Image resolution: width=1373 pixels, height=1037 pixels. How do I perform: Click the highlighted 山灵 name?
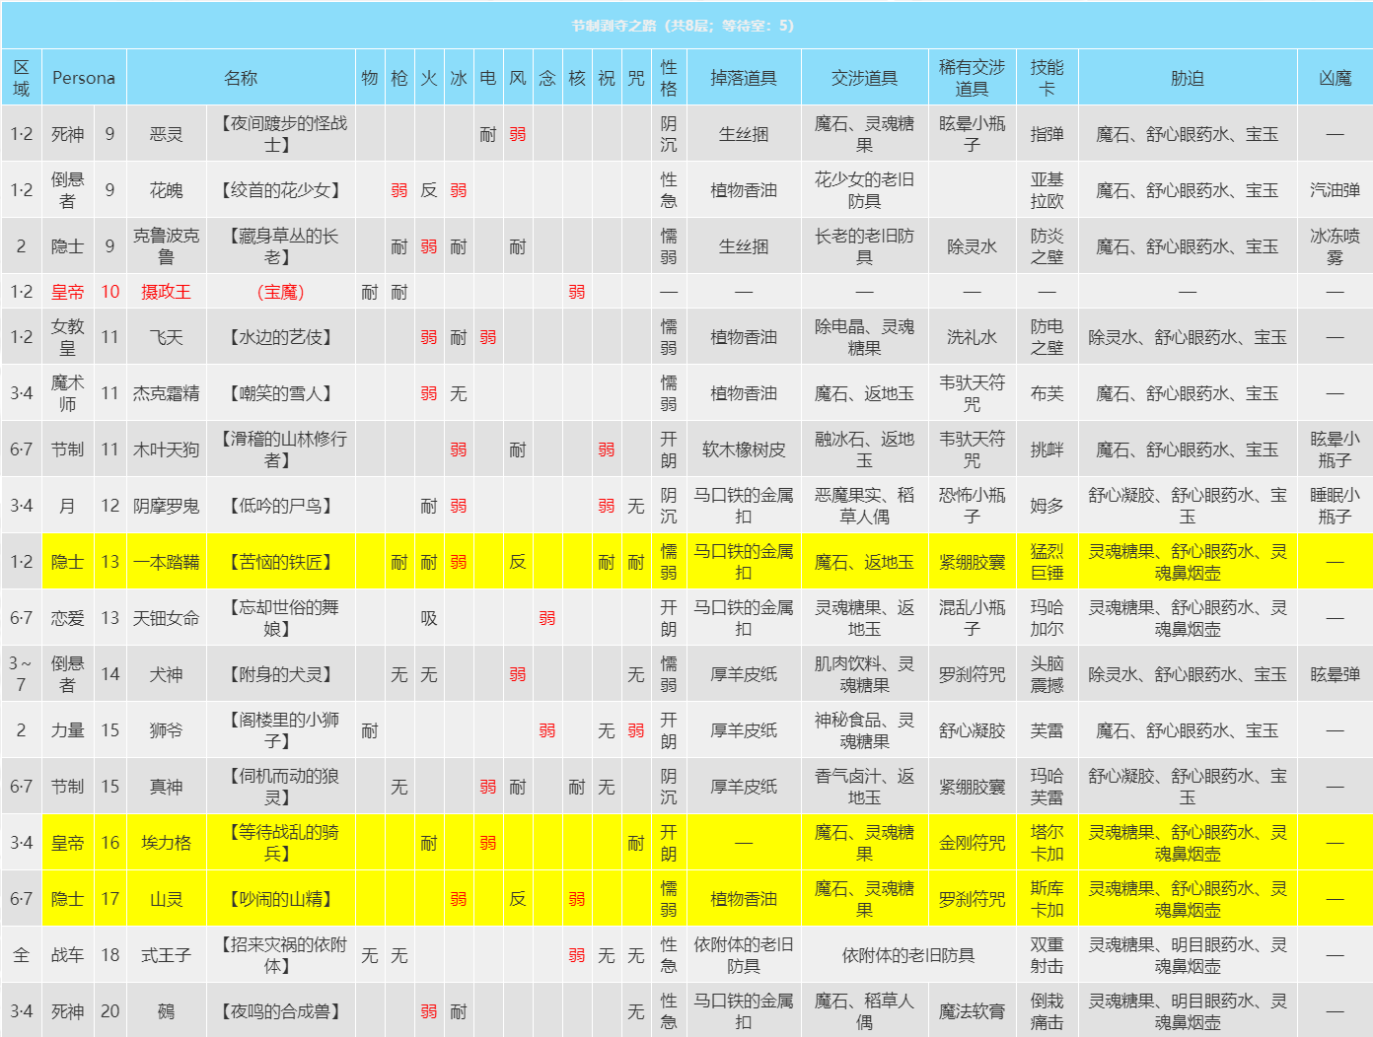coord(167,899)
